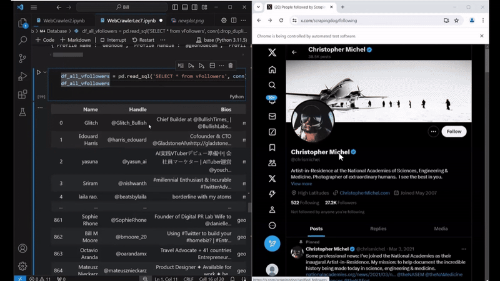Open VS Code hamburger application menu
The image size is (500, 281).
[x=34, y=7]
